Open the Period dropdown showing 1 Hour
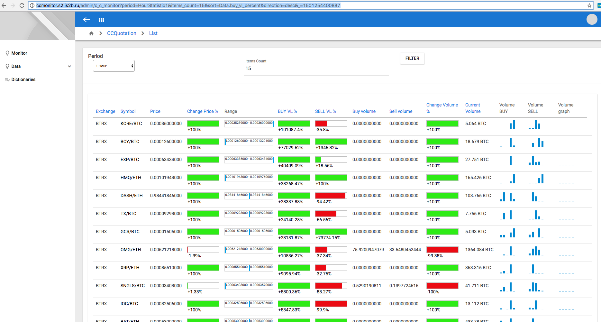Viewport: 601px width, 322px height. pyautogui.click(x=114, y=66)
